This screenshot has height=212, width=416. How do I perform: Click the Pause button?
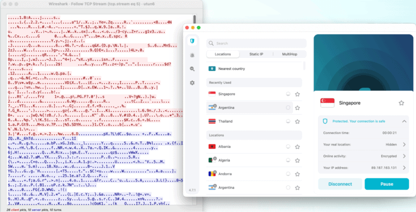[387, 184]
